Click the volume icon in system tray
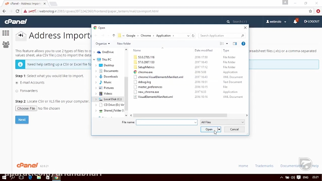 (x=293, y=177)
